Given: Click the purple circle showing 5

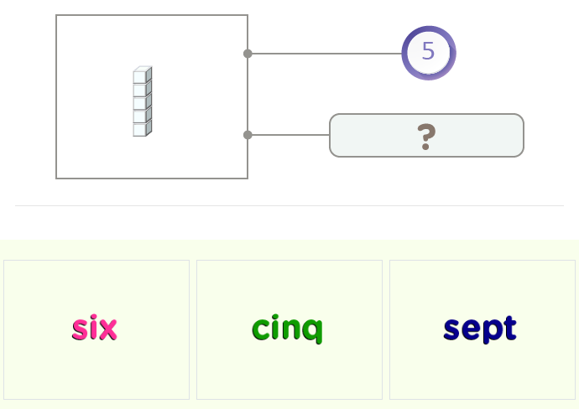Looking at the screenshot, I should click(x=428, y=53).
